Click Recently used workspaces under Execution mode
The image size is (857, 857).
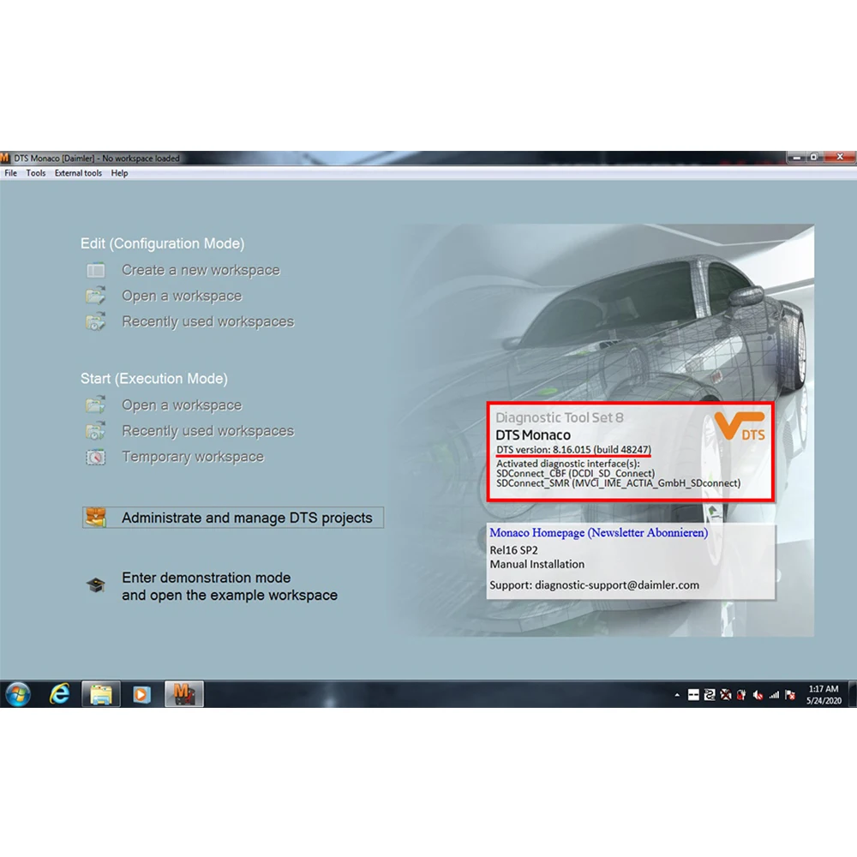(x=207, y=431)
